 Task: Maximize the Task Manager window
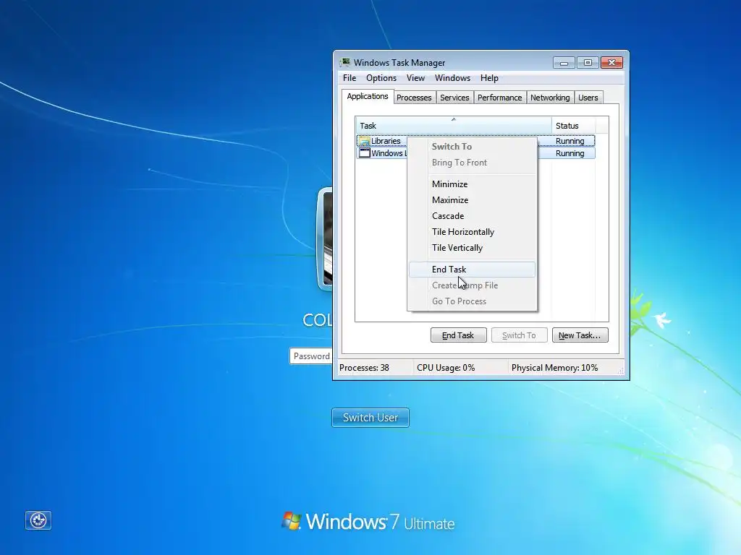click(x=588, y=63)
